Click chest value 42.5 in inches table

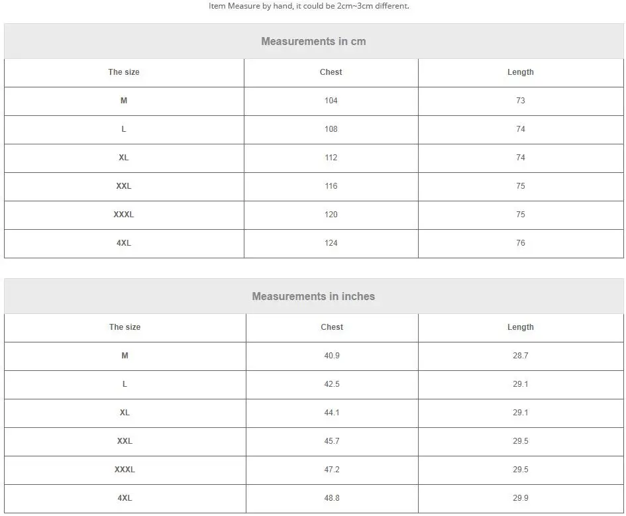(x=332, y=384)
